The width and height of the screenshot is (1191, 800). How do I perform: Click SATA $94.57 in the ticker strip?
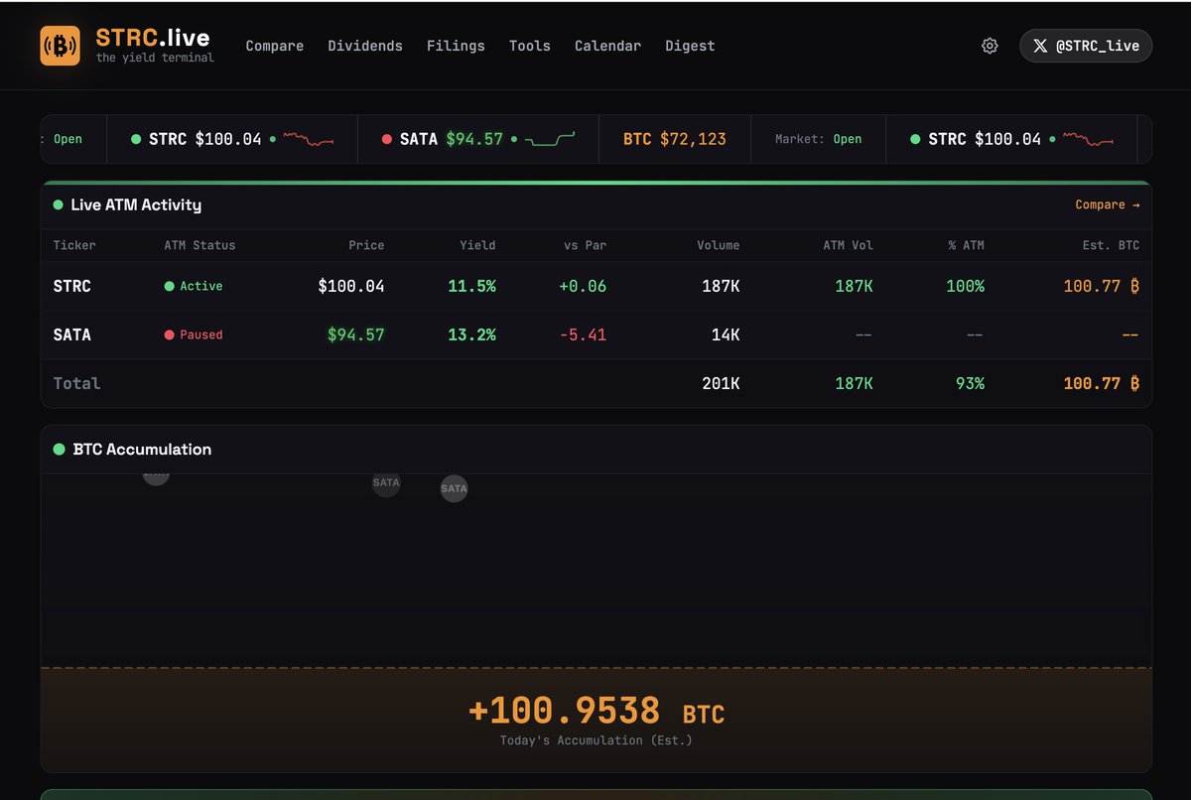[x=452, y=139]
